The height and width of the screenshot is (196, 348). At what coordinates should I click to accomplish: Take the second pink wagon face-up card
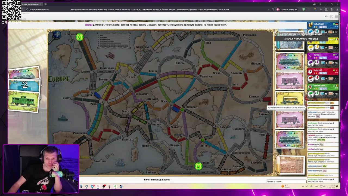(290, 120)
